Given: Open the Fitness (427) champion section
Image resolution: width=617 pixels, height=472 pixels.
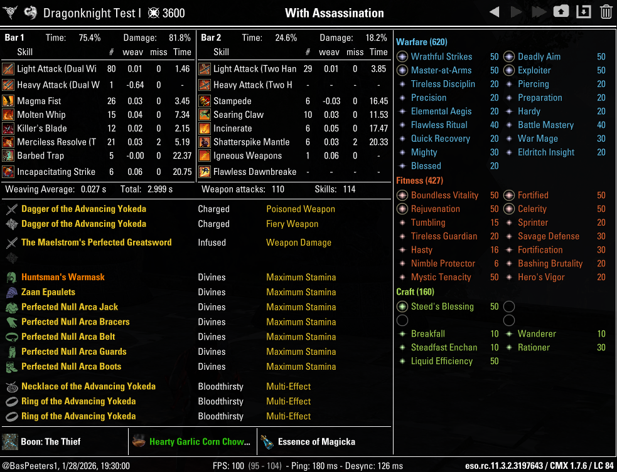Looking at the screenshot, I should pos(419,181).
